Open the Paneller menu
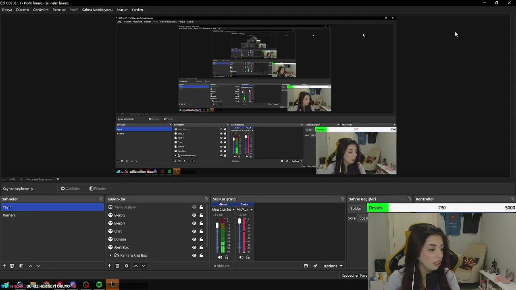This screenshot has height=290, width=516. [x=59, y=10]
